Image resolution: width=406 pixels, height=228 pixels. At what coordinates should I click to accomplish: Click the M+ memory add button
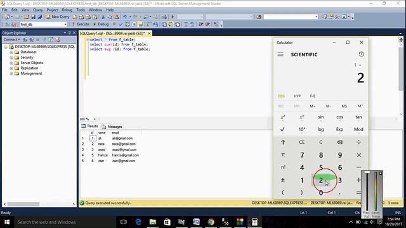pyautogui.click(x=313, y=106)
